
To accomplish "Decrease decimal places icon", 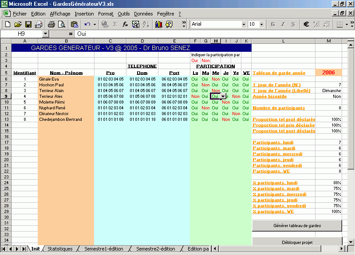I will tap(327, 24).
